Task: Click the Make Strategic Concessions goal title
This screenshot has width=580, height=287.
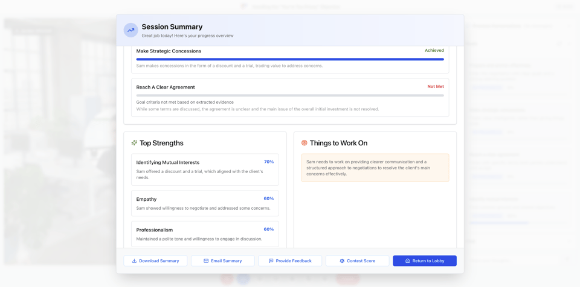Action: [x=169, y=51]
